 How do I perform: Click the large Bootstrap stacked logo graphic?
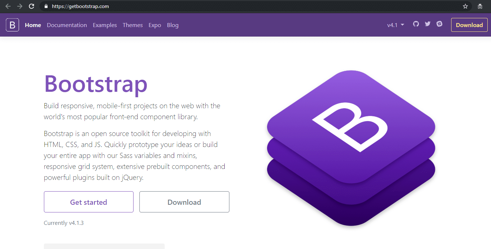point(351,148)
